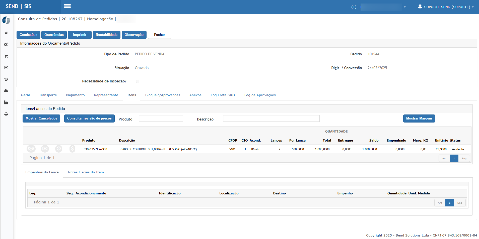Click the handshake icon on the item row
Image resolution: width=479 pixels, height=239 pixels.
(x=31, y=149)
